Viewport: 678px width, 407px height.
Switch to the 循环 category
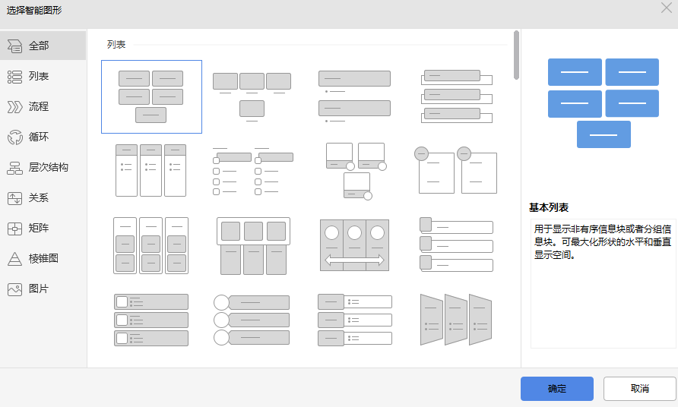pos(39,137)
